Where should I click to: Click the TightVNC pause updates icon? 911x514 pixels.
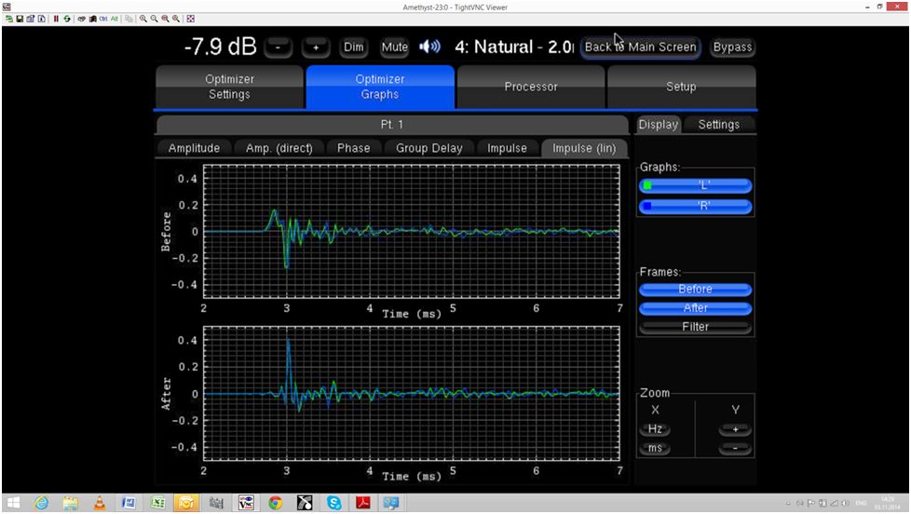56,19
